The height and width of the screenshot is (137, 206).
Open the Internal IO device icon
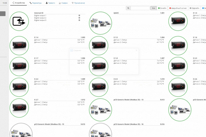[19, 21]
